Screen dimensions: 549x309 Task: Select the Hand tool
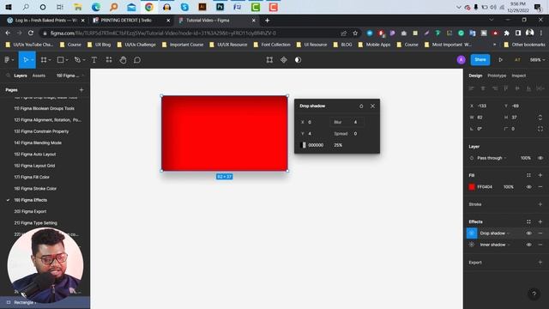(x=123, y=60)
